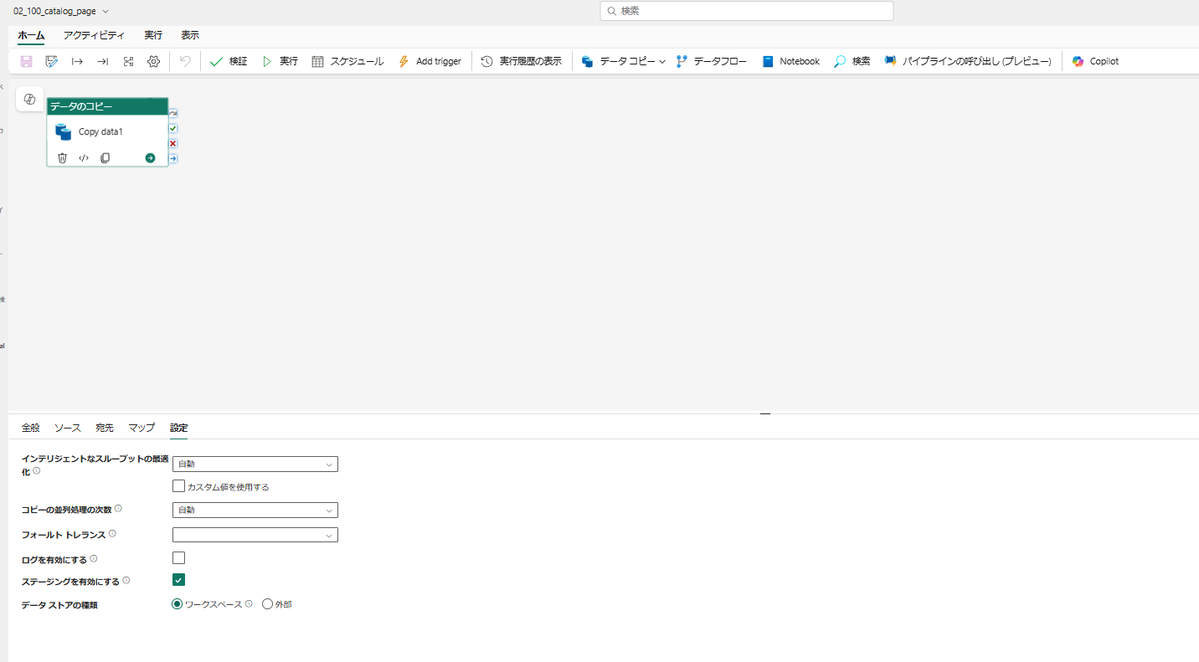1199x662 pixels.
Task: Check the カスタム値を使用する checkbox
Action: (178, 485)
